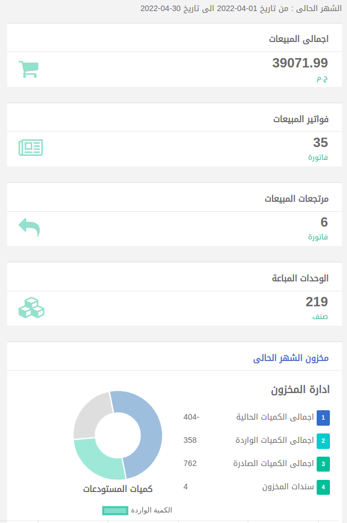
Task: Click the invoice count 35
Action: [321, 143]
